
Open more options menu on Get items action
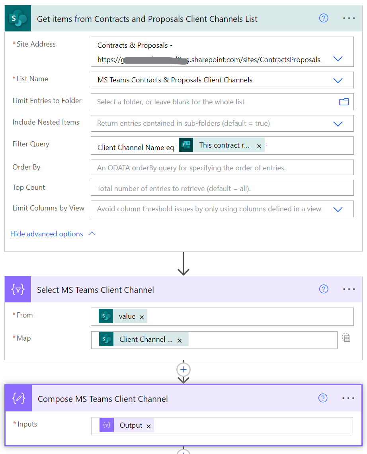pyautogui.click(x=349, y=18)
